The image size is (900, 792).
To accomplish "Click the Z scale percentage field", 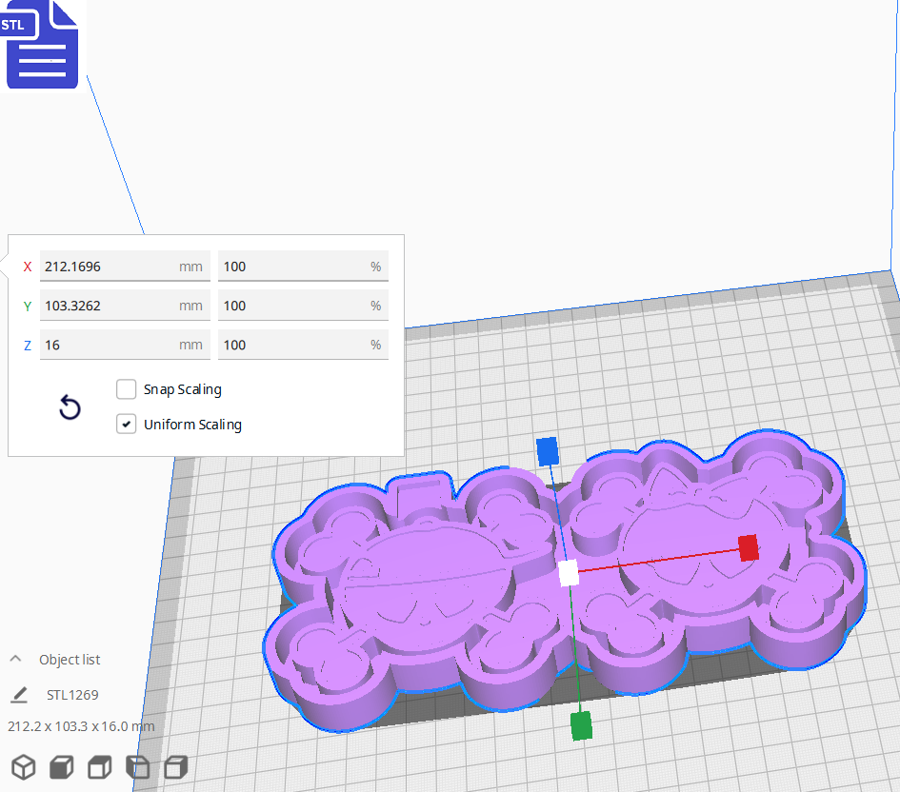I will (290, 345).
